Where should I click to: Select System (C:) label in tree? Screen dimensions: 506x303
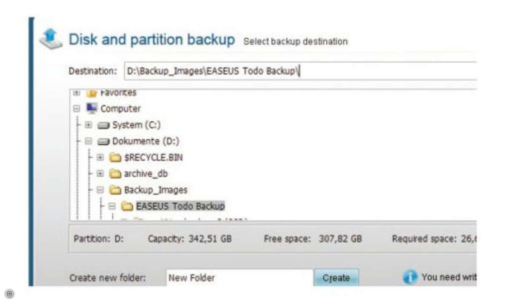coord(136,125)
